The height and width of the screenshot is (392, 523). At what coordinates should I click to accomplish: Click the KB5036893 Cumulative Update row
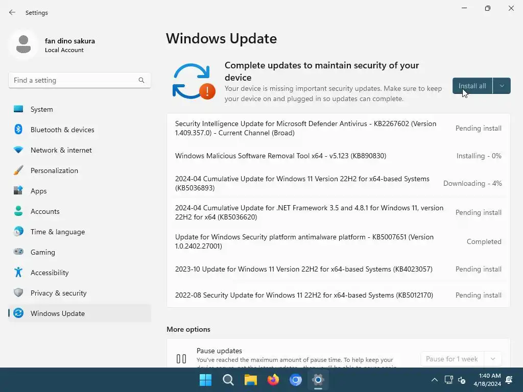(x=338, y=183)
